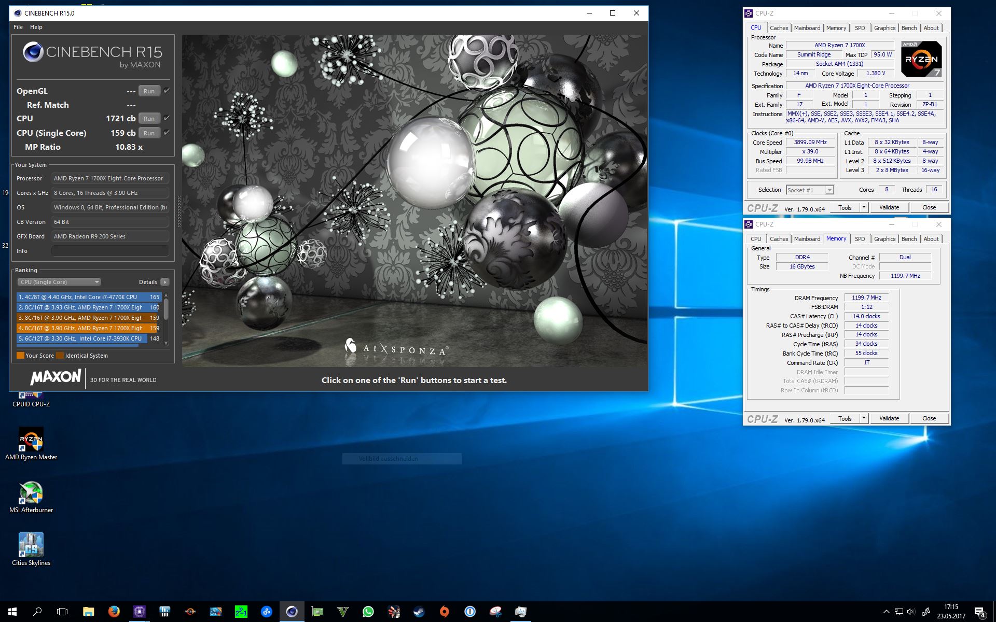Toggle the OpenGL test checkbox
This screenshot has height=622, width=996.
(x=167, y=91)
